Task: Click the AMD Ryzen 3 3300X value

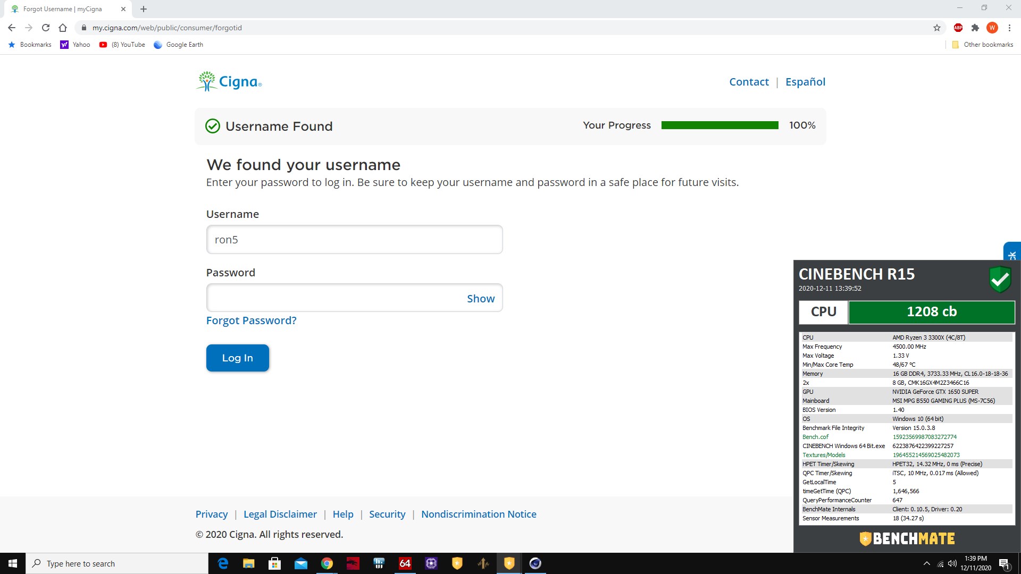Action: 928,337
